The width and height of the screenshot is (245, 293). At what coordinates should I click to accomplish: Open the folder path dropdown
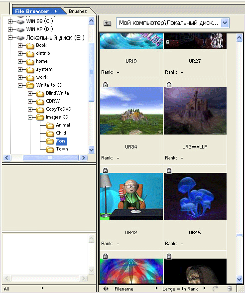coord(225,23)
